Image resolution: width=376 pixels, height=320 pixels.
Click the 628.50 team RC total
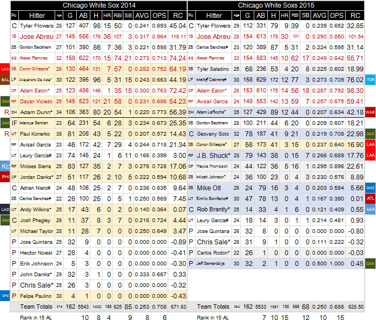pos(355,307)
